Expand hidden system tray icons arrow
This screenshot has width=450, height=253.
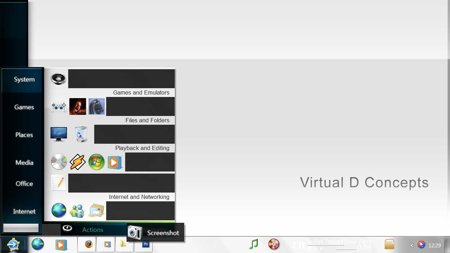(x=412, y=245)
